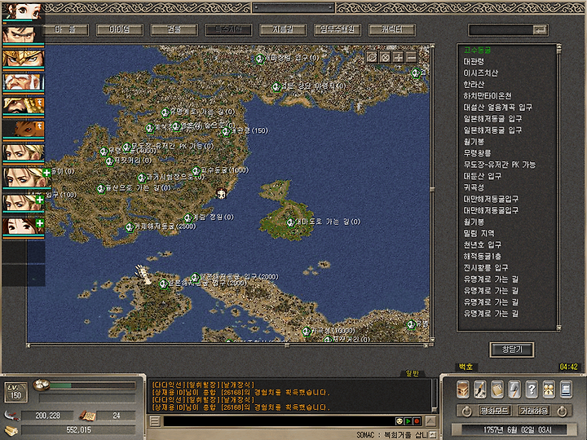Viewport: 587px width, 440px height.
Task: Click the green play icon in chat bar
Action: click(408, 421)
